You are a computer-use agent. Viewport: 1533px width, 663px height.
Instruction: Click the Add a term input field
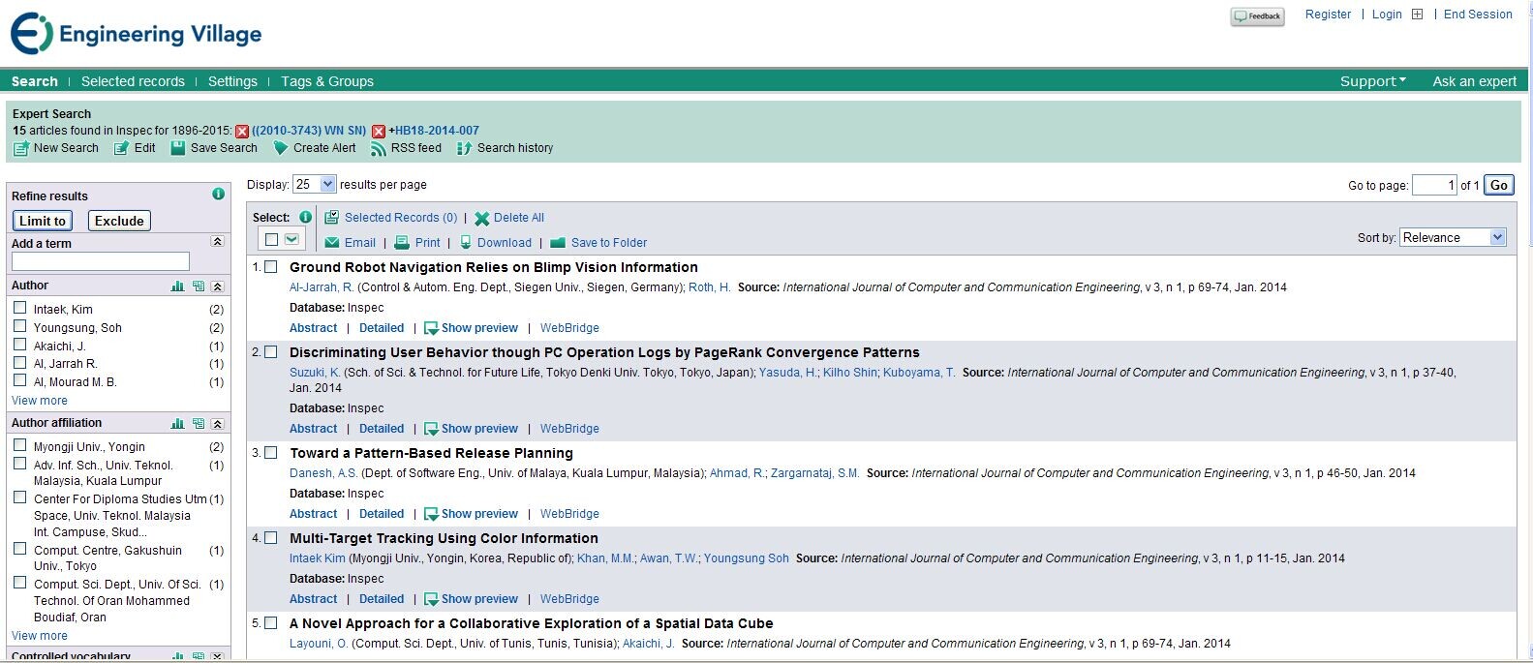pyautogui.click(x=101, y=261)
